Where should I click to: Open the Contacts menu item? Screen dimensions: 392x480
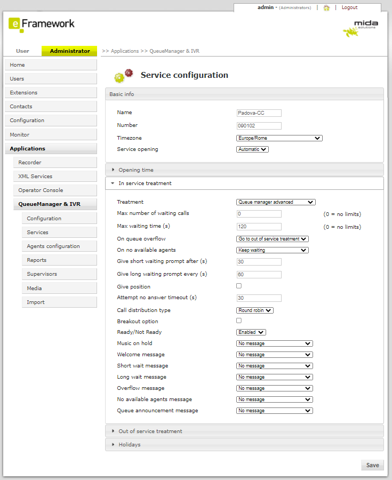pyautogui.click(x=51, y=107)
